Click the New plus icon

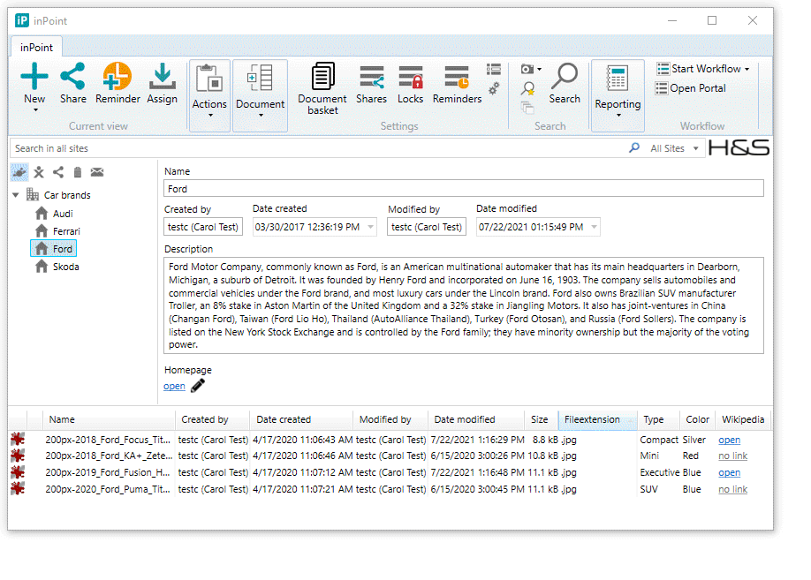tap(34, 77)
